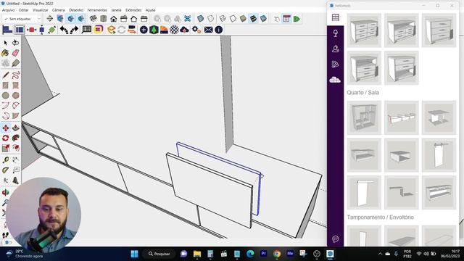Open the info circle extension icon
Screen dimensions: 464x261
[219, 30]
